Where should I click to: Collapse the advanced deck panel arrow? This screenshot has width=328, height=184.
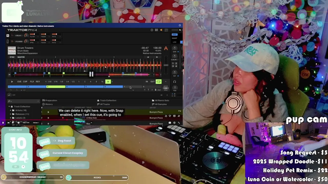(166, 82)
